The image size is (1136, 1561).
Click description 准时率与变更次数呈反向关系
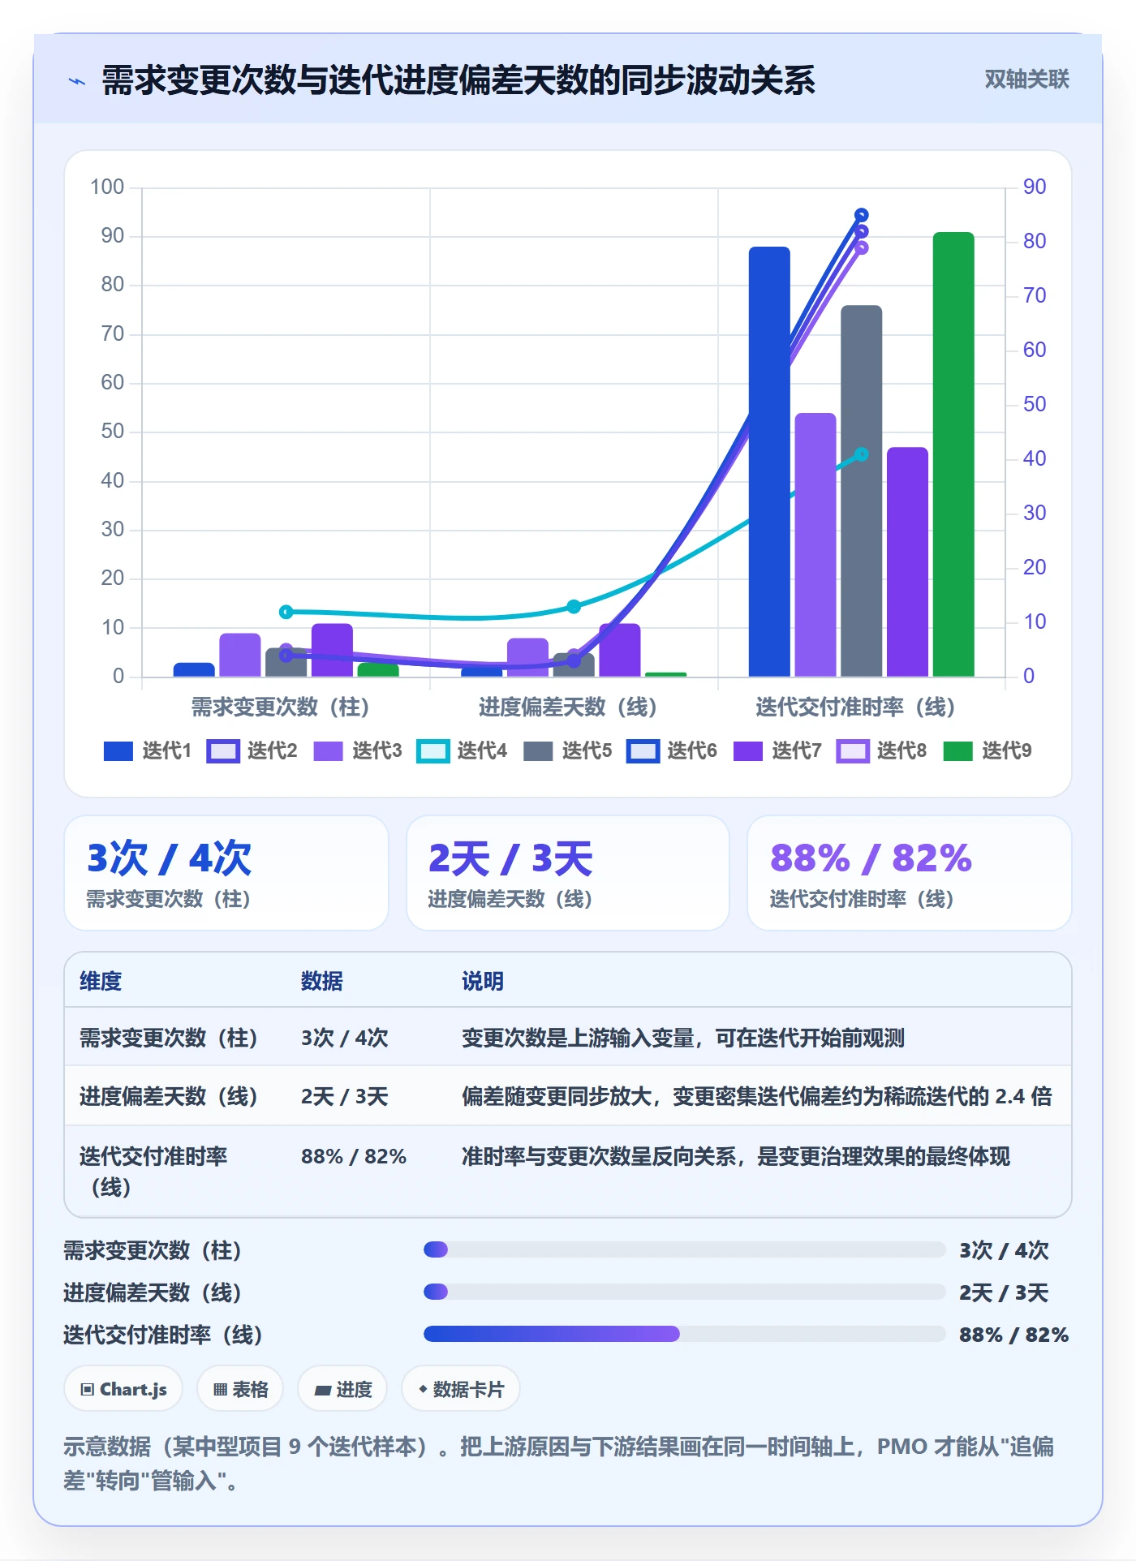(x=736, y=1156)
